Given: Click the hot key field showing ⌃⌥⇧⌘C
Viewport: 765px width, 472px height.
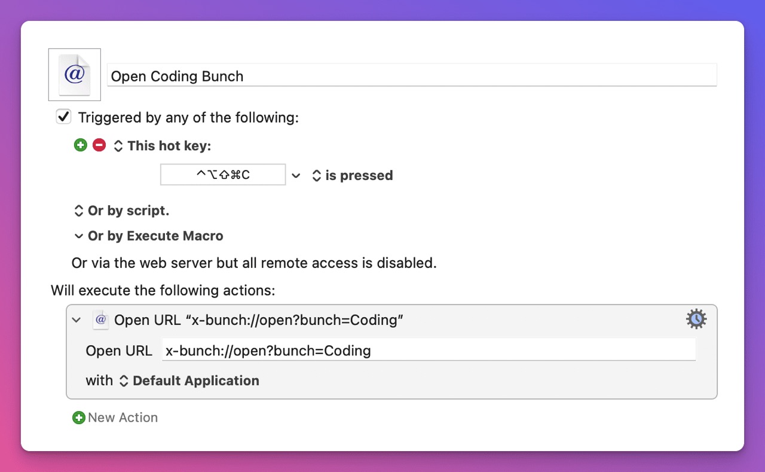Looking at the screenshot, I should click(223, 175).
